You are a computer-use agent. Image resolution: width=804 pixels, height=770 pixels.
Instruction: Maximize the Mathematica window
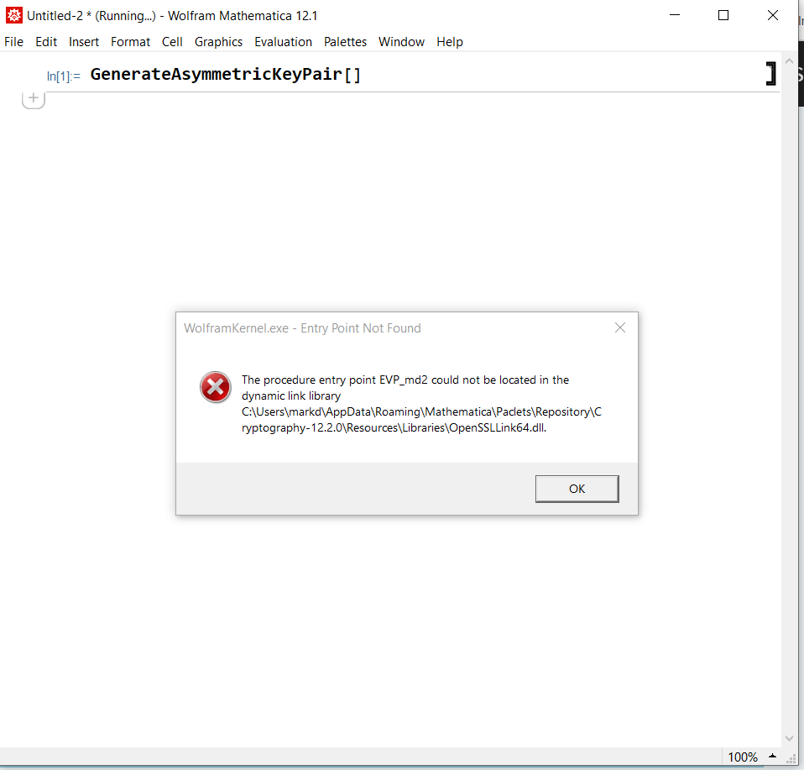pyautogui.click(x=723, y=15)
